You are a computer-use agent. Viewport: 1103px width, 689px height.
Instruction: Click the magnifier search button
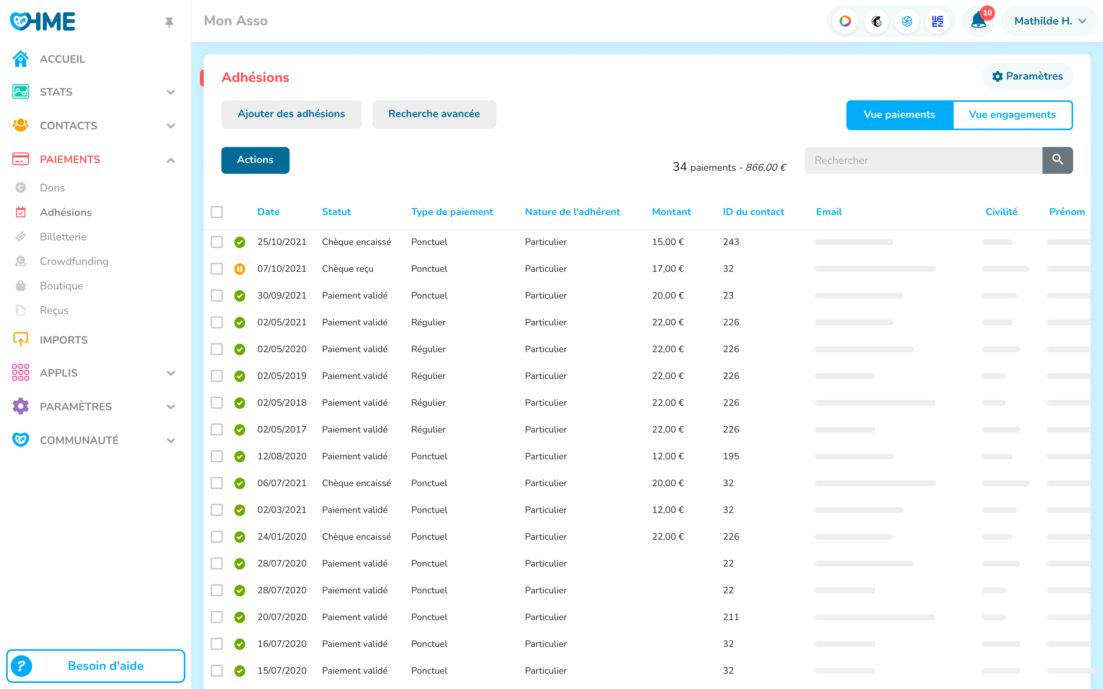(x=1057, y=160)
